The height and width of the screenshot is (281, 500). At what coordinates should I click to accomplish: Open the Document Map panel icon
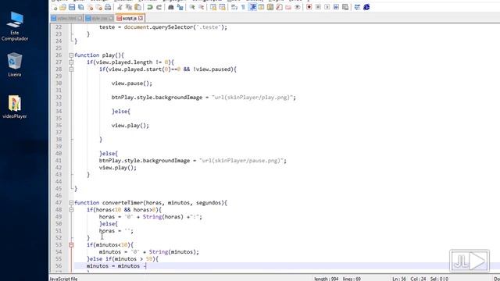point(270,7)
